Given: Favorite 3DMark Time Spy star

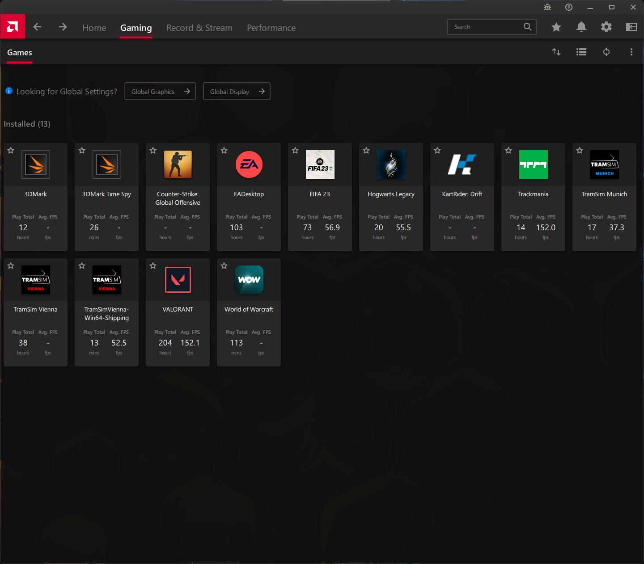Looking at the screenshot, I should pos(82,151).
